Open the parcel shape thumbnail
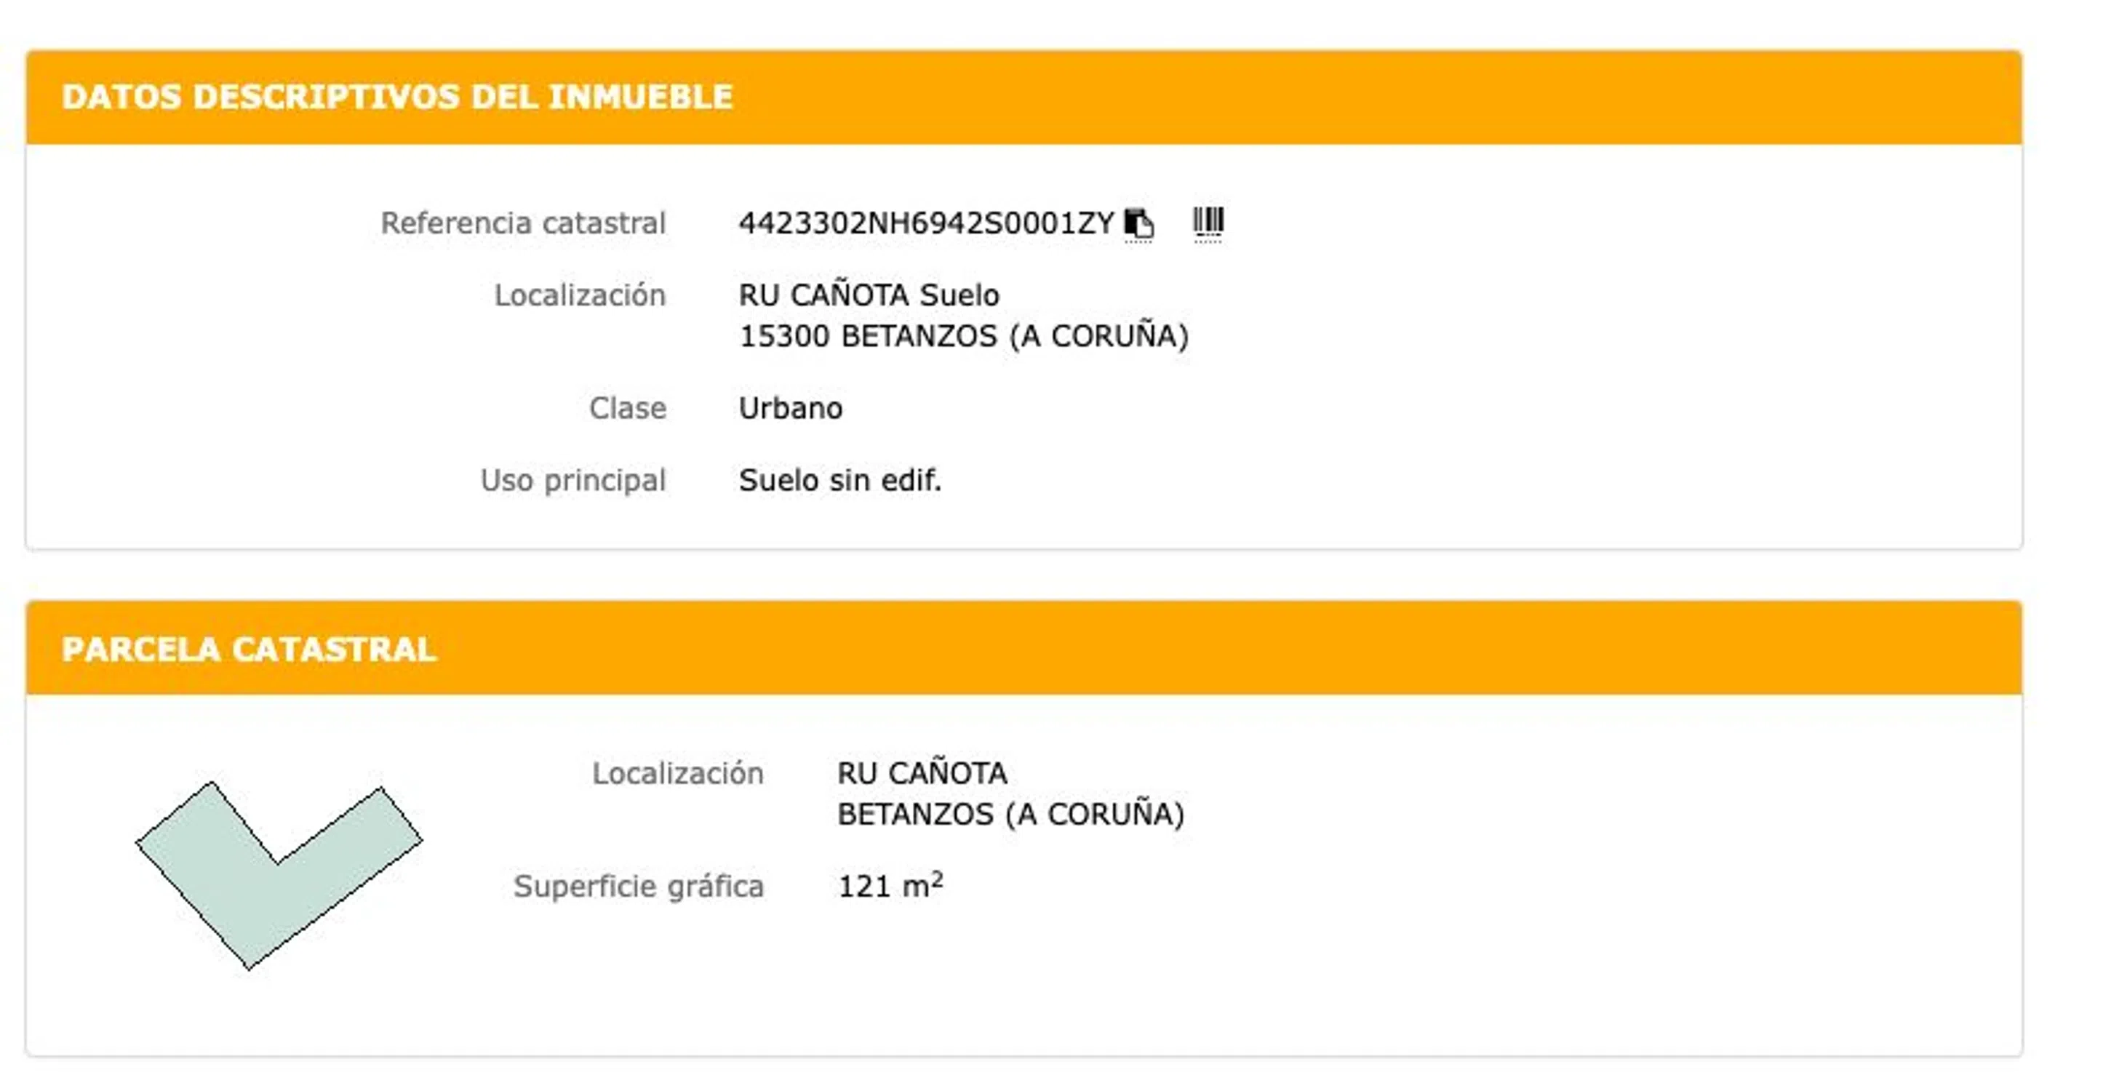Image resolution: width=2103 pixels, height=1091 pixels. (279, 874)
